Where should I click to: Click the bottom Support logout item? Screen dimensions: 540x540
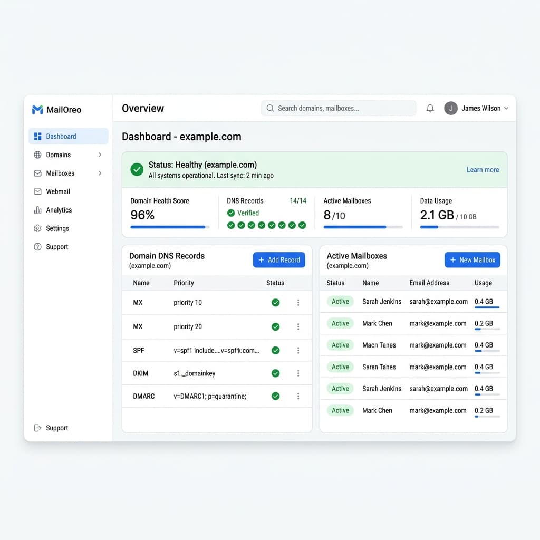pos(51,428)
